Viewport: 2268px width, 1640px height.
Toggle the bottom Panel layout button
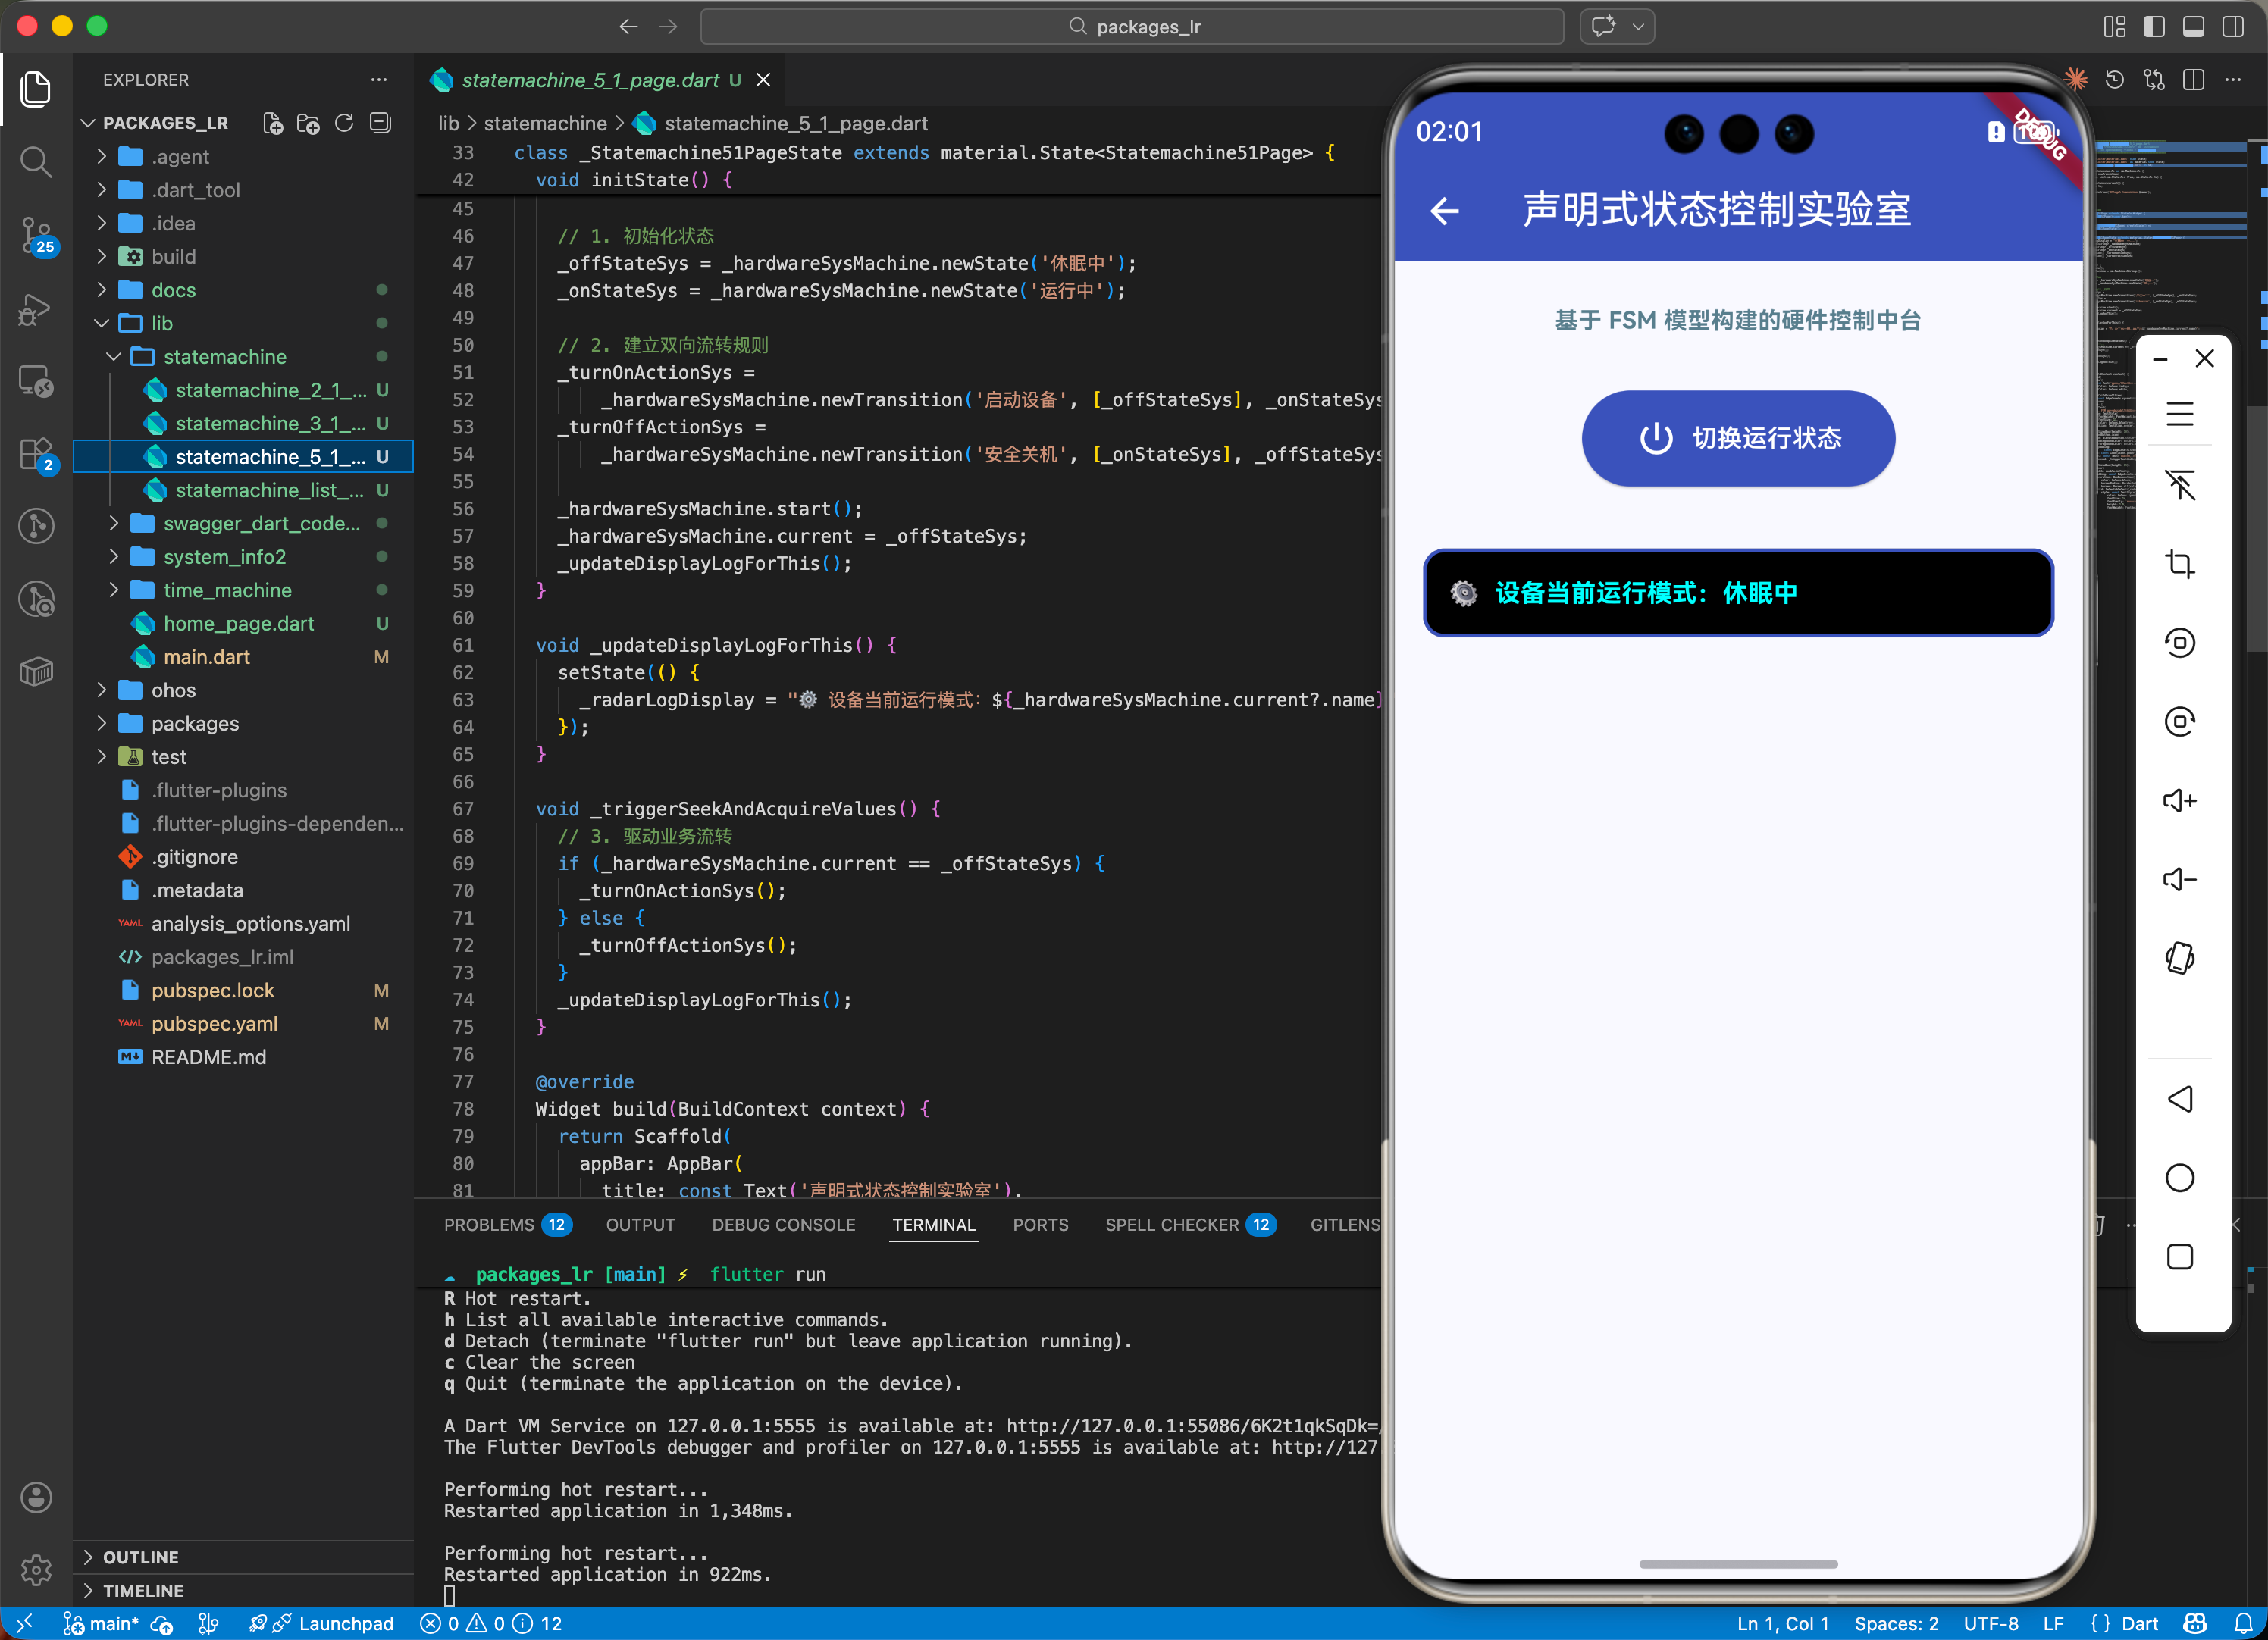click(2193, 27)
